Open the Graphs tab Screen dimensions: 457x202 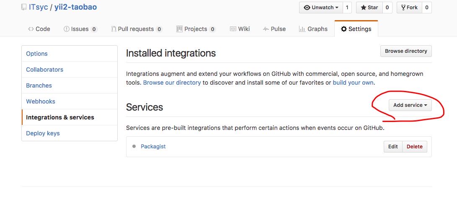point(313,29)
